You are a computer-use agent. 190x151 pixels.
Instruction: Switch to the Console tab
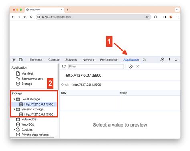tap(54, 60)
